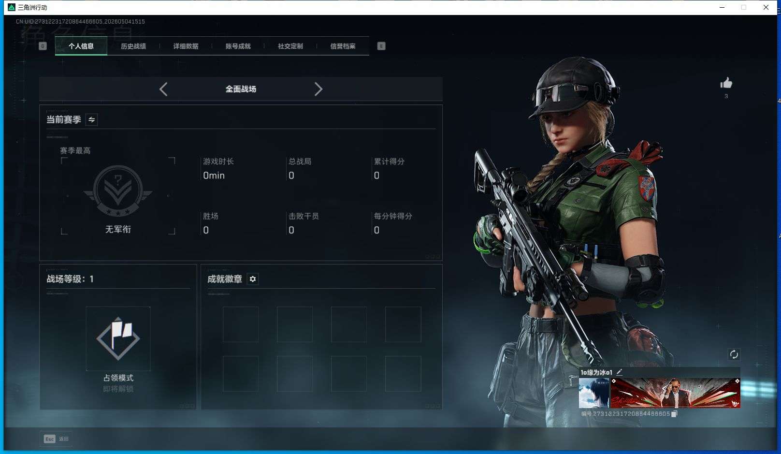This screenshot has height=454, width=781.
Task: Click the 累计得分 label
Action: 389,161
